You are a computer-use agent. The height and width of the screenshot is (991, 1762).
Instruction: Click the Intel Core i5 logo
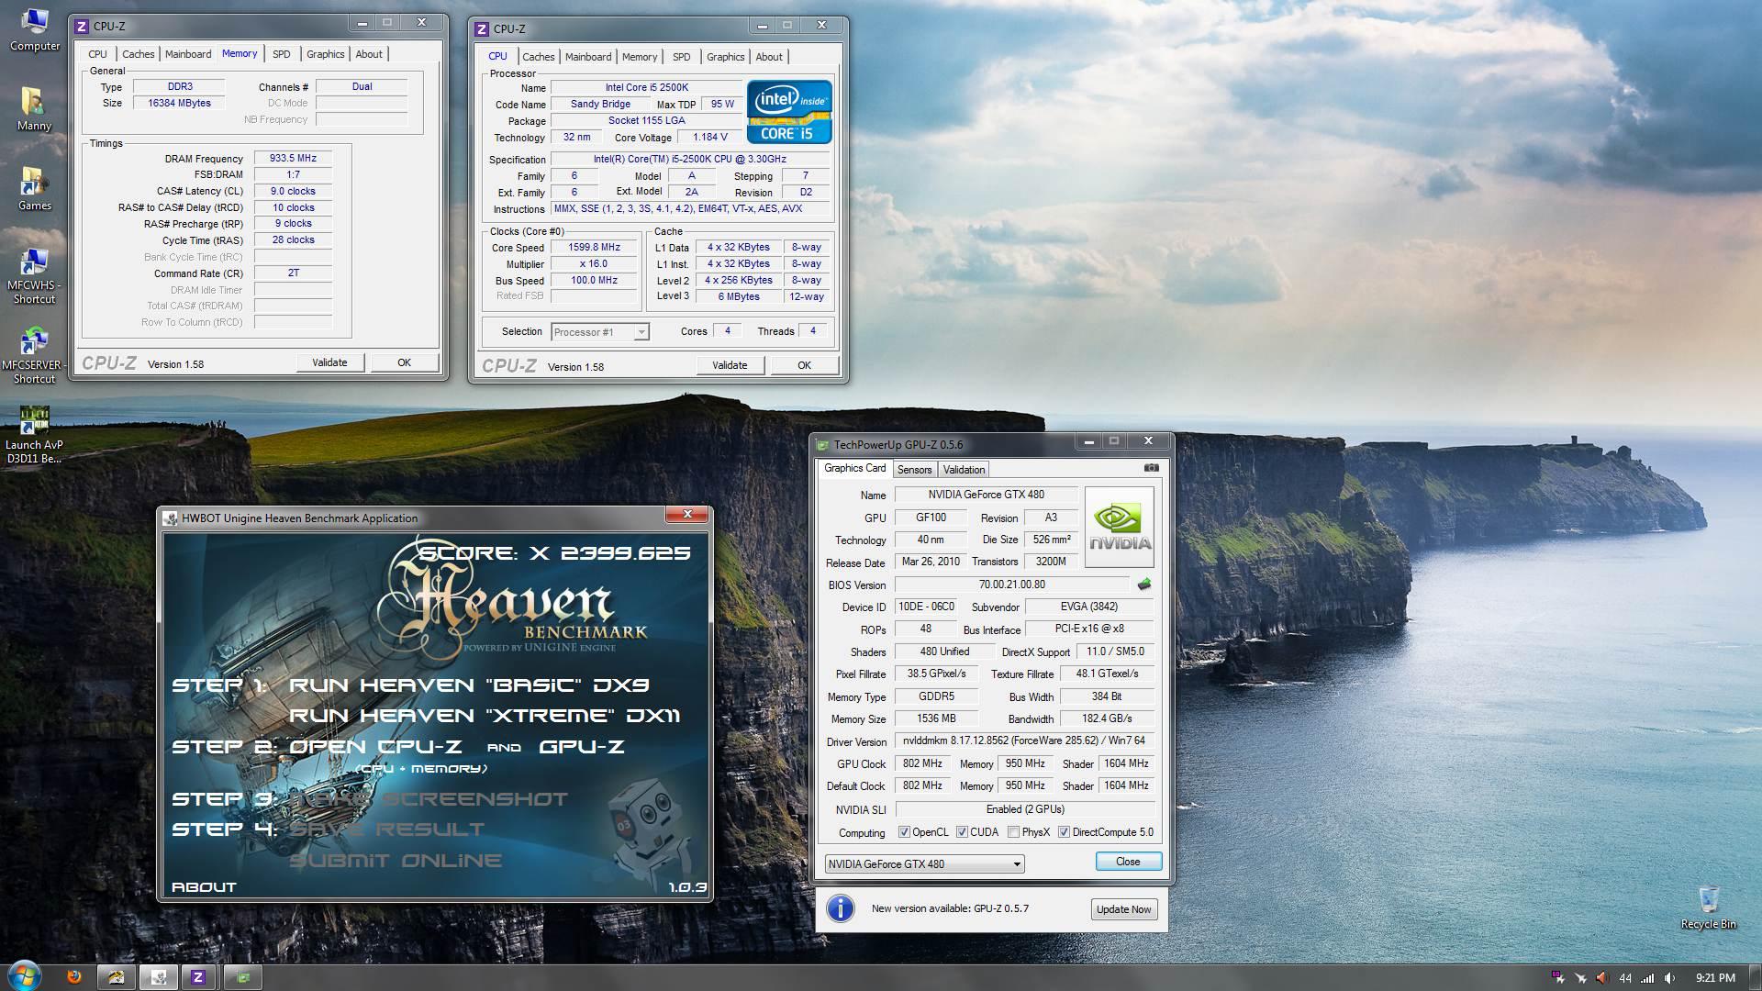click(x=789, y=112)
